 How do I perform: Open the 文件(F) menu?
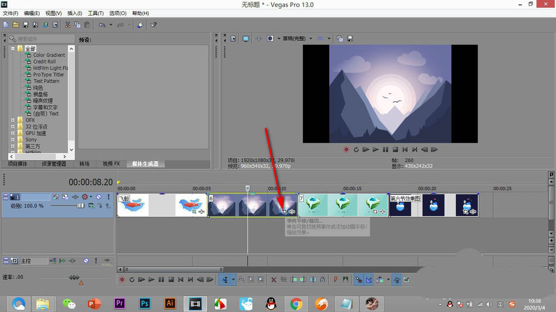[x=10, y=13]
